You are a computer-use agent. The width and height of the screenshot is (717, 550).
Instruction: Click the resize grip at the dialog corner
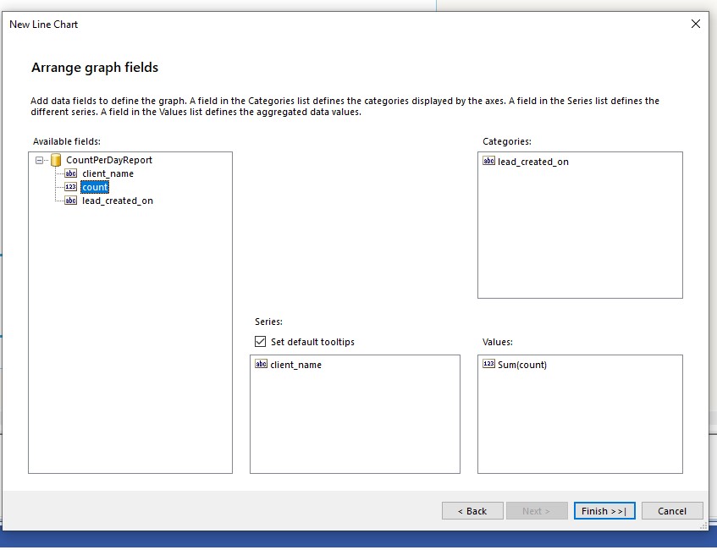tap(703, 526)
